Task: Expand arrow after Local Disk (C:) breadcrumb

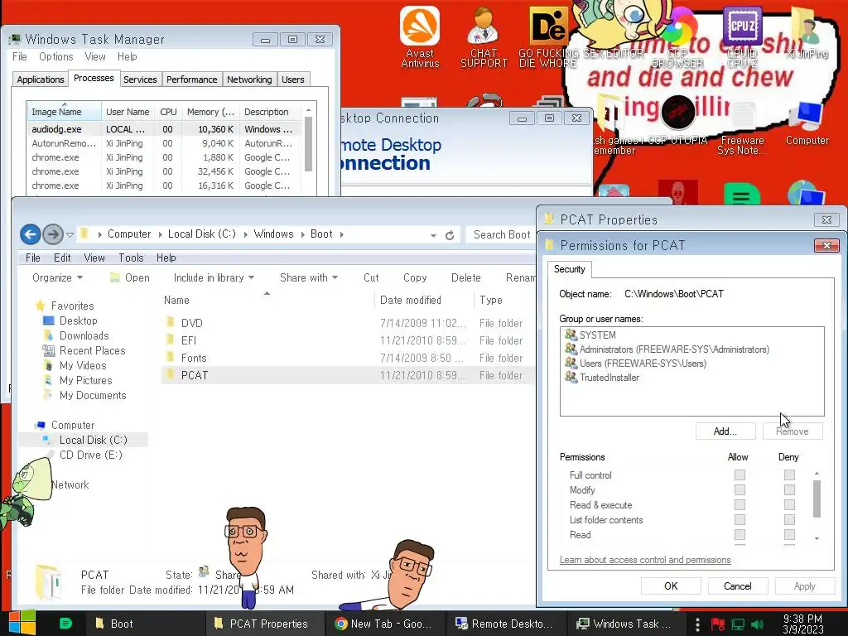Action: tap(245, 234)
